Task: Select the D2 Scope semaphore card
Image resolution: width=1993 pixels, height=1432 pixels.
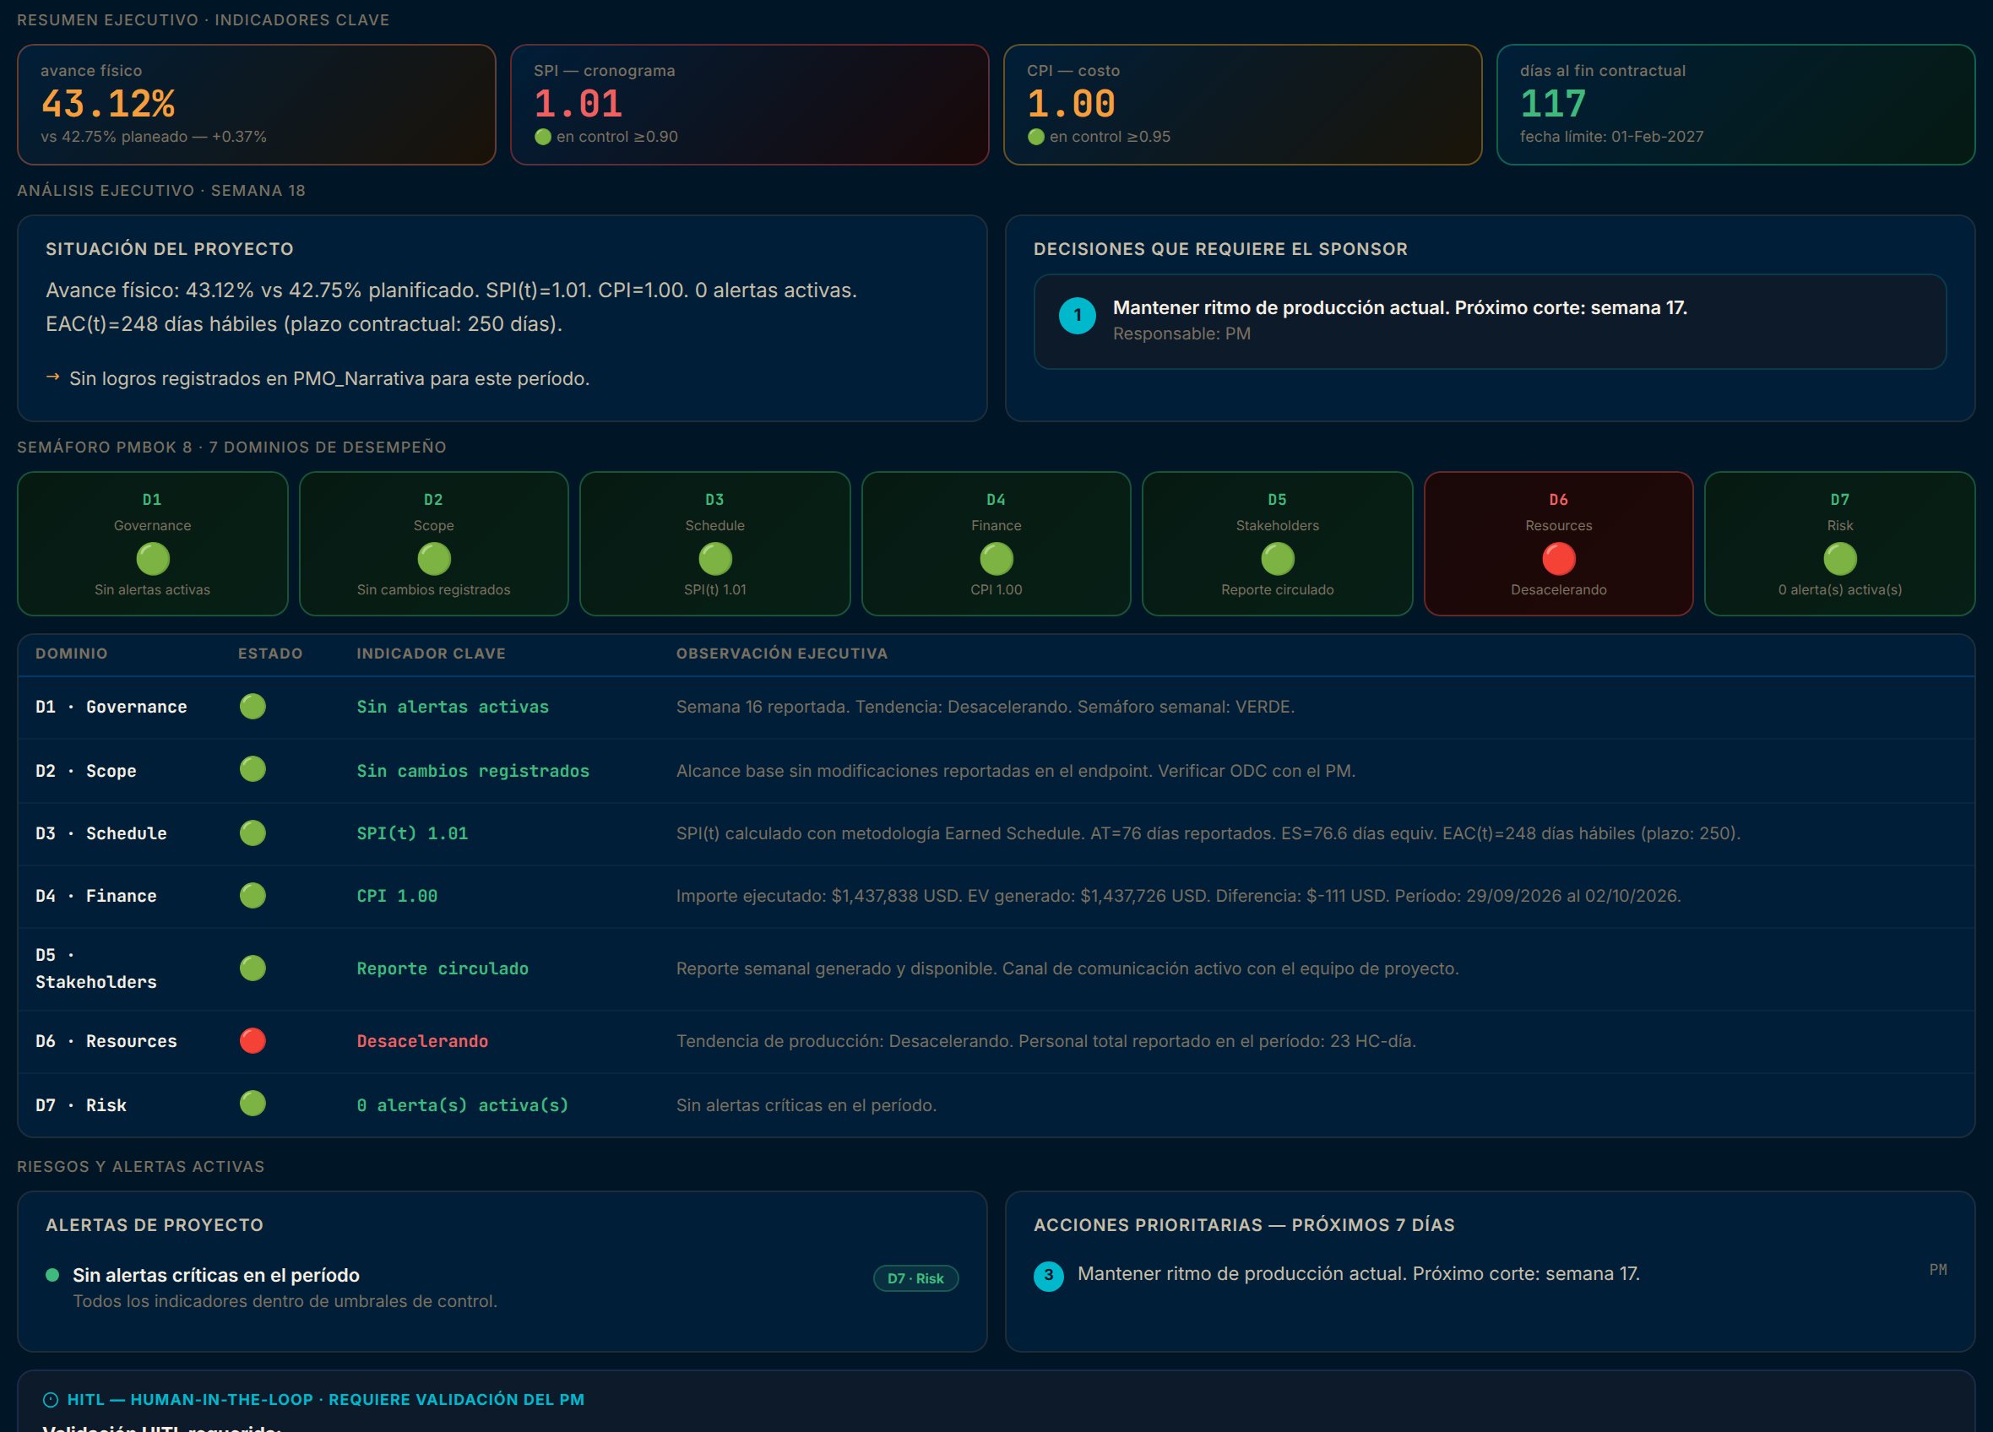Action: 433,544
